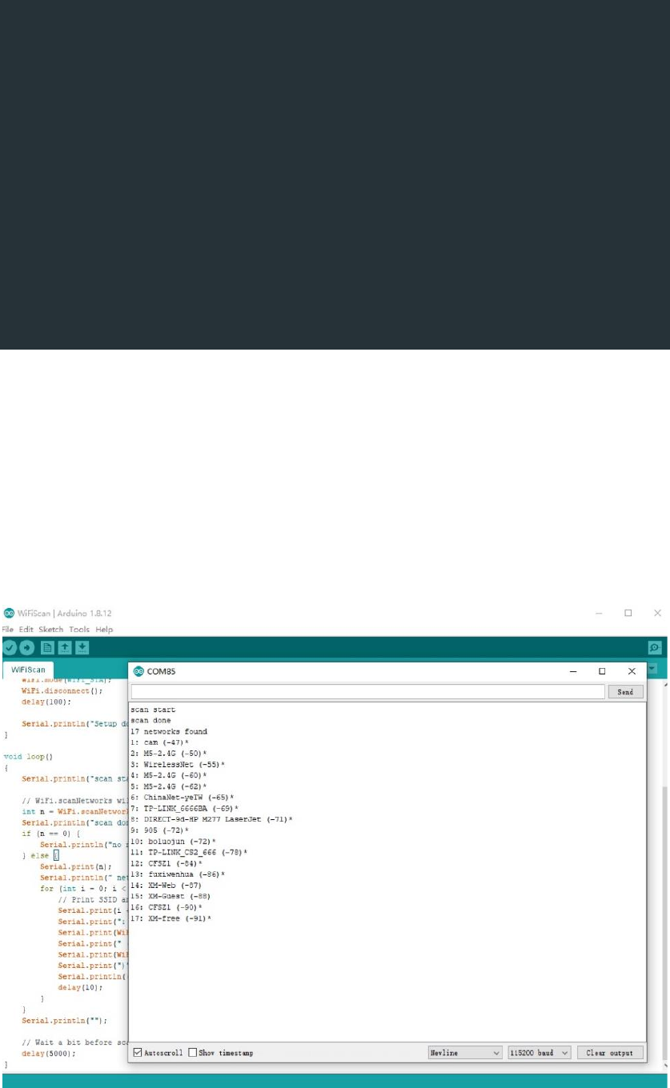Open the Sketch menu

(x=51, y=630)
